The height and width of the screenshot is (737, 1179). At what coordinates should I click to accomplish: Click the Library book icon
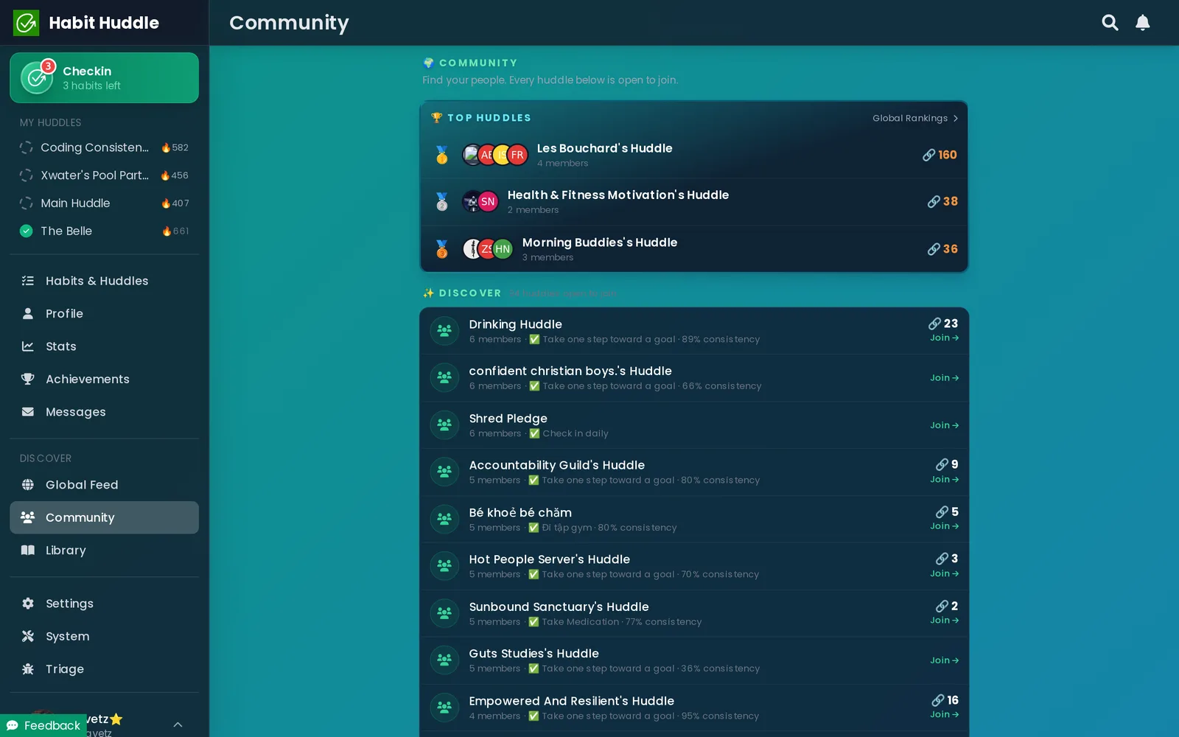coord(28,550)
